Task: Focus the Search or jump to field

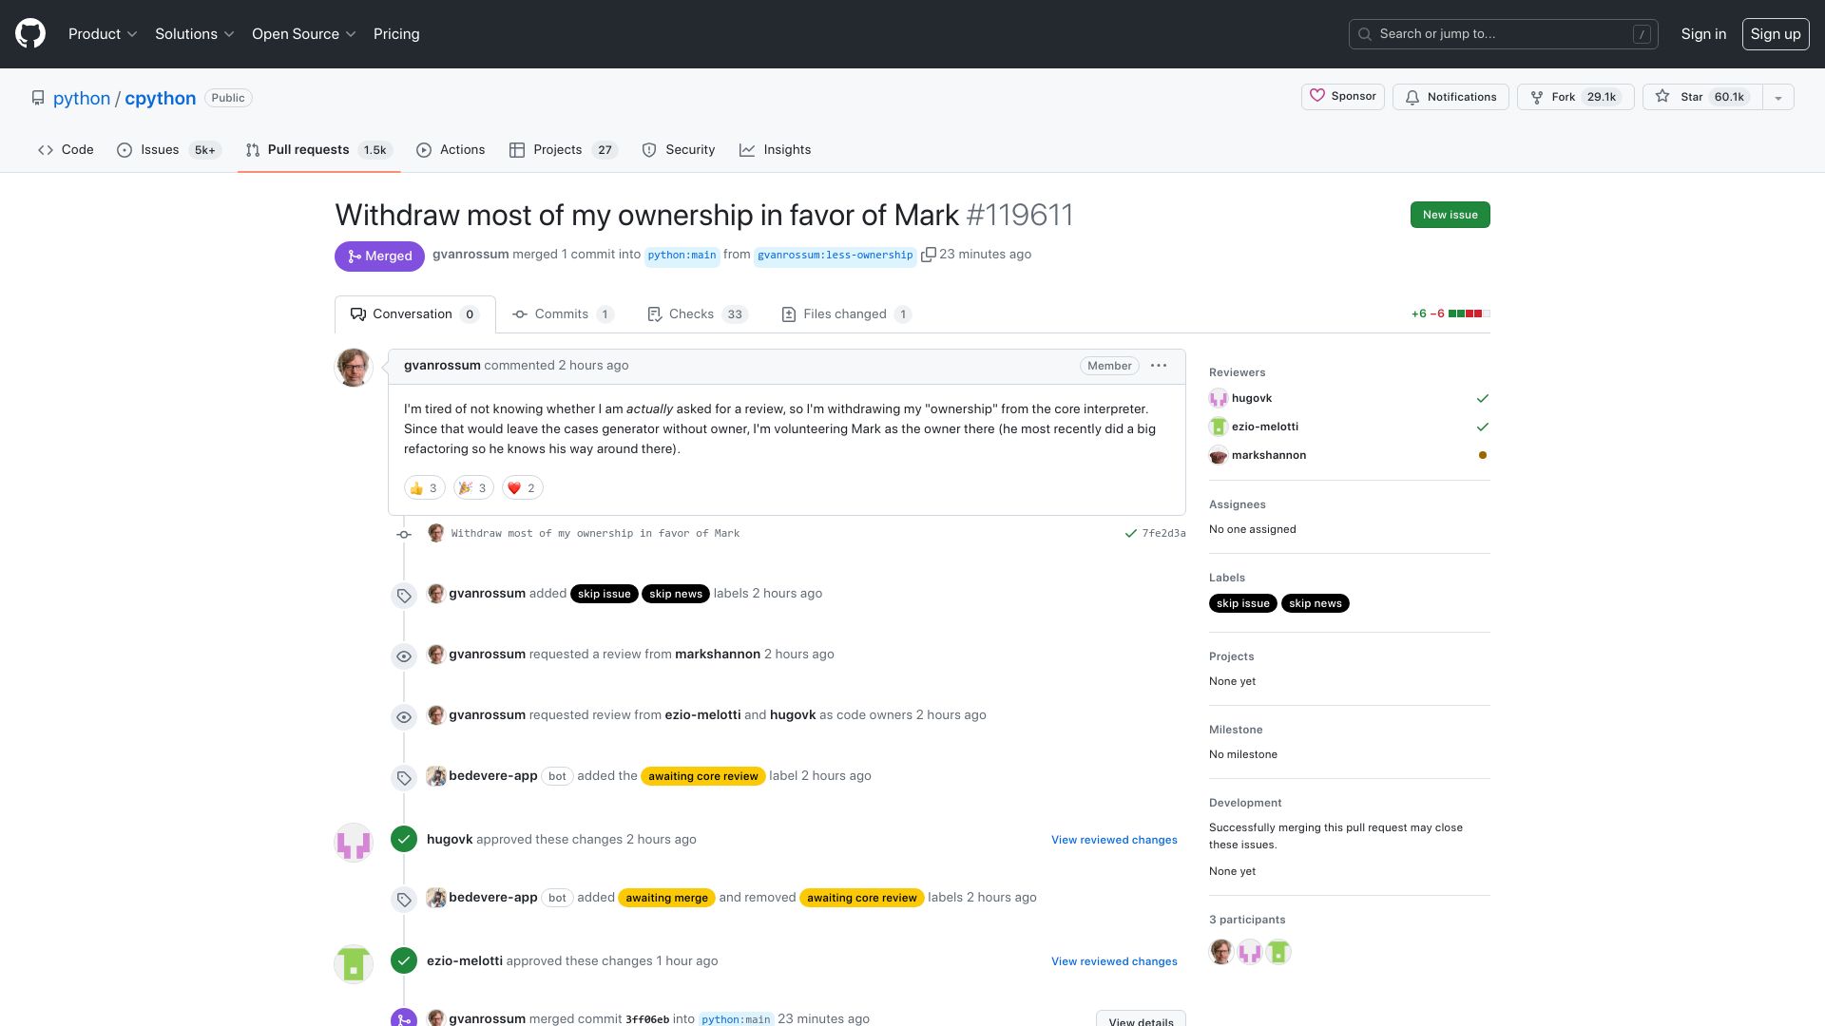Action: coord(1503,34)
